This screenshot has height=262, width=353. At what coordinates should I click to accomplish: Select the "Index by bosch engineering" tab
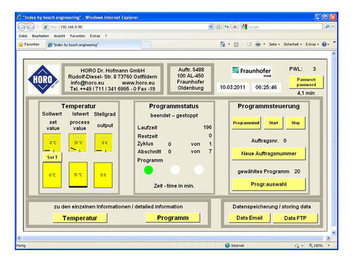[x=93, y=44]
